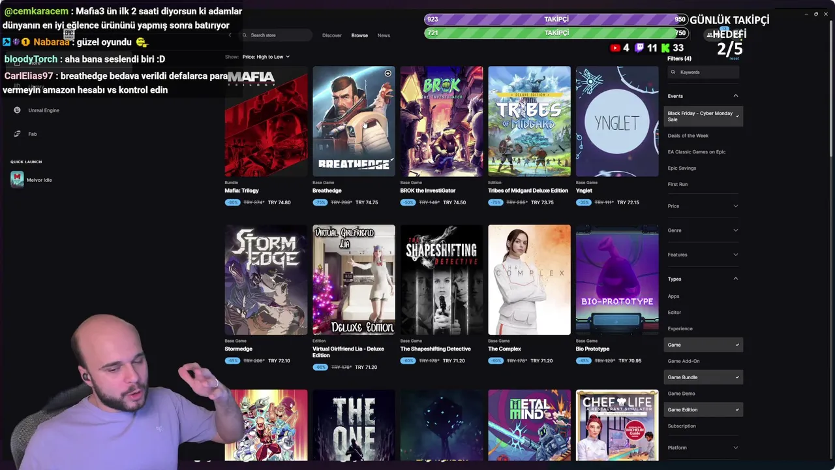Open Virtual Girlfriend Lia - Deluxe Edition title
The image size is (835, 470).
(x=348, y=352)
